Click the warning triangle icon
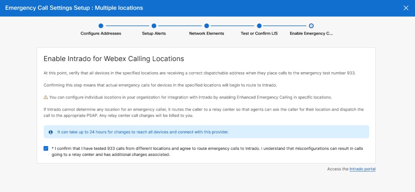Viewport: 415px width, 192px height. (x=45, y=97)
